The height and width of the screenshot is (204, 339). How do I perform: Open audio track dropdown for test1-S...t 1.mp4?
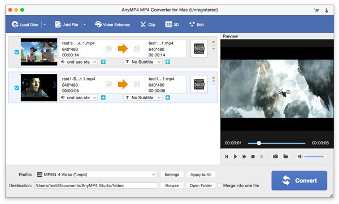coord(79,97)
